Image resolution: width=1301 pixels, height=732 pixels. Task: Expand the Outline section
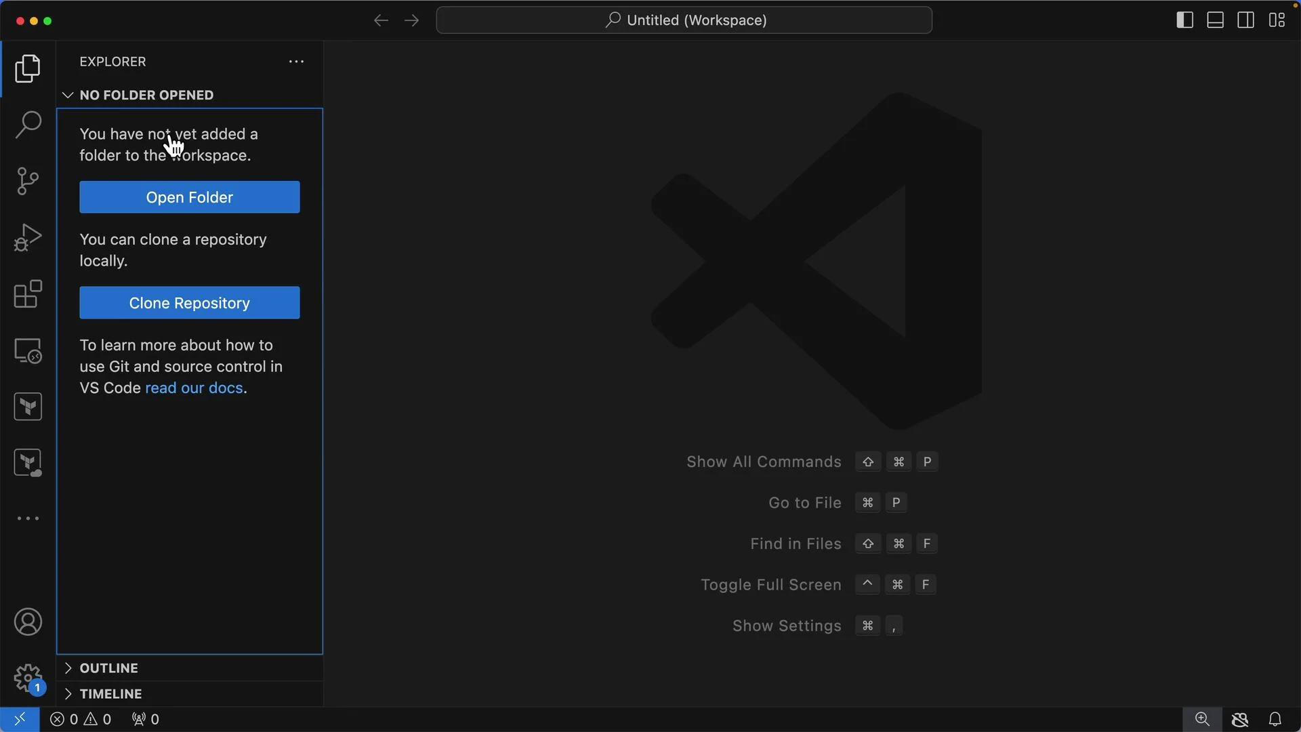point(190,668)
